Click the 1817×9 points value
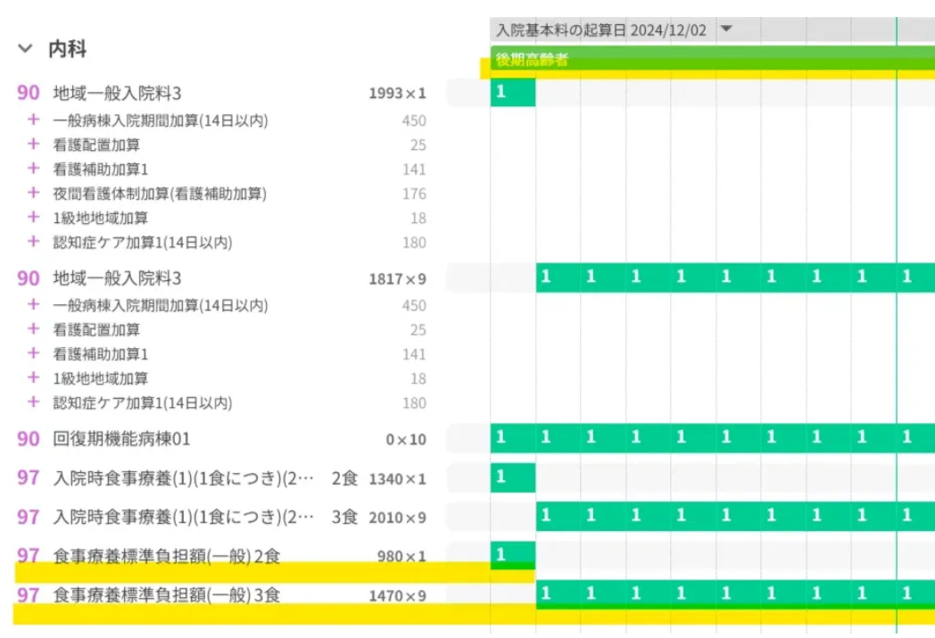This screenshot has width=935, height=638. click(397, 279)
